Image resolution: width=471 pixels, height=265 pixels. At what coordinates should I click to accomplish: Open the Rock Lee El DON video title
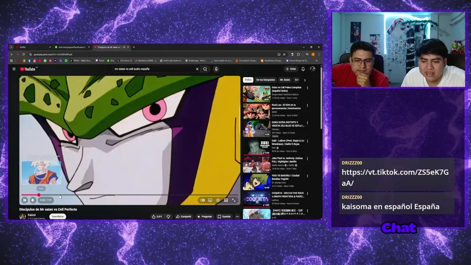pos(286,107)
